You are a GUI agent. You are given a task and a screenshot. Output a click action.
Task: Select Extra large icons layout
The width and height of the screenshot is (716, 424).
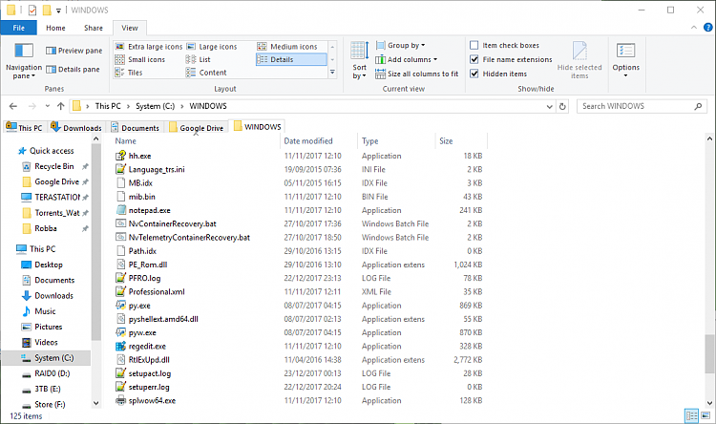(x=148, y=47)
